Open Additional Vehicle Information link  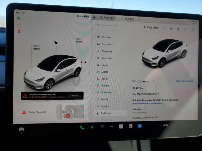[x=147, y=103]
